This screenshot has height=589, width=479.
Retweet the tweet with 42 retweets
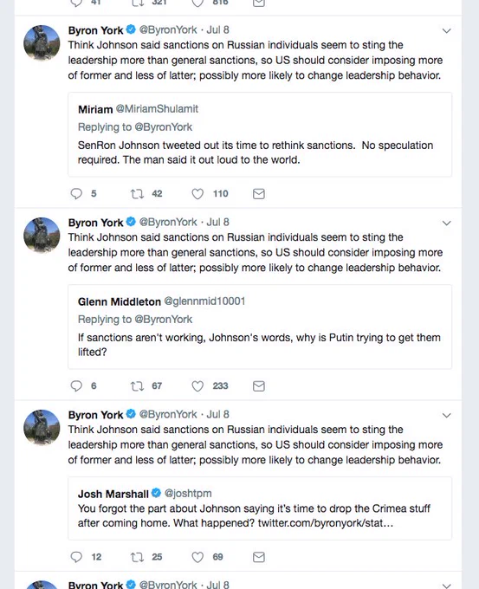point(137,194)
